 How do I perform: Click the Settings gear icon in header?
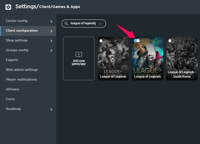pyautogui.click(x=8, y=7)
